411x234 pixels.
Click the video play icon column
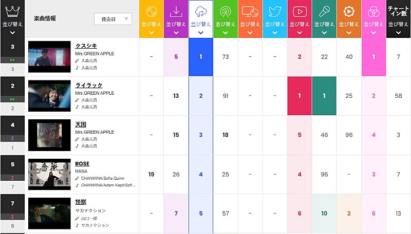300,11
